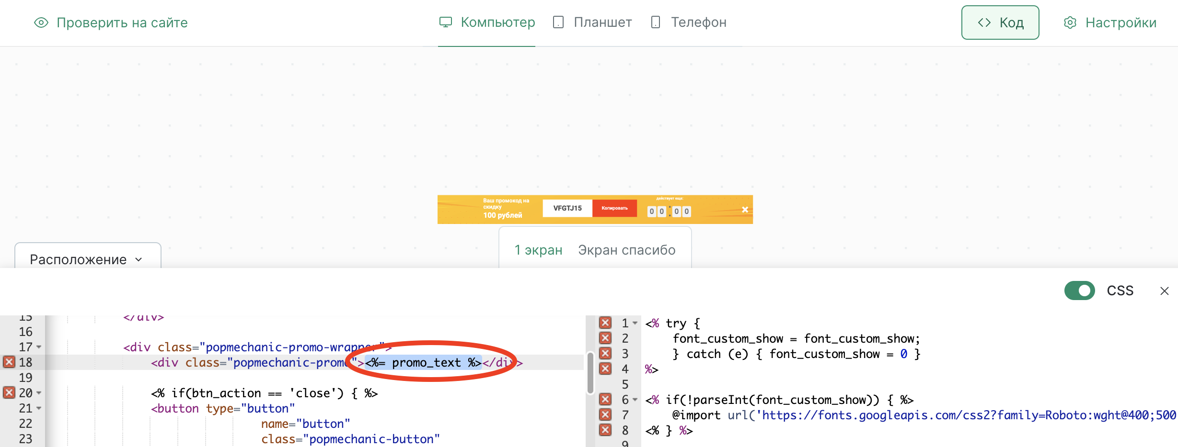Viewport: 1178px width, 447px height.
Task: Collapse the fold arrow on HTML line 21
Action: pos(39,408)
